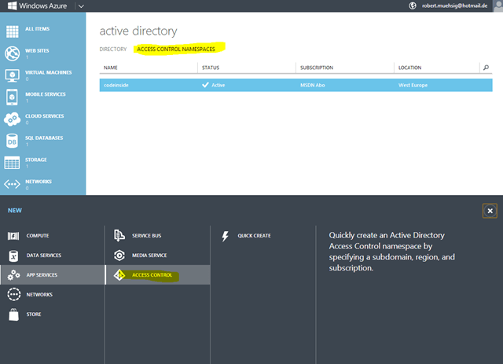This screenshot has width=503, height=364.
Task: Open the Mobile Services phone icon
Action: 13,97
